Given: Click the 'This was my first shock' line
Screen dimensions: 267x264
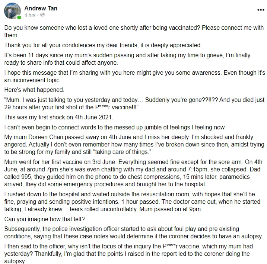Looking at the screenshot, I should tap(59, 117).
